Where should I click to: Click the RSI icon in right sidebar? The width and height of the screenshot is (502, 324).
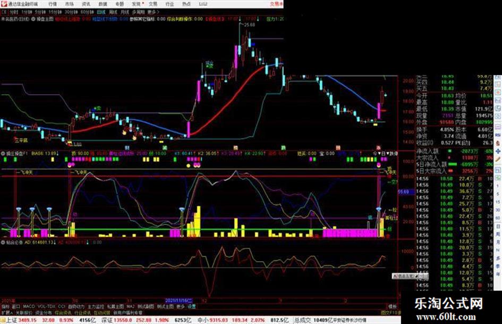coord(498,135)
